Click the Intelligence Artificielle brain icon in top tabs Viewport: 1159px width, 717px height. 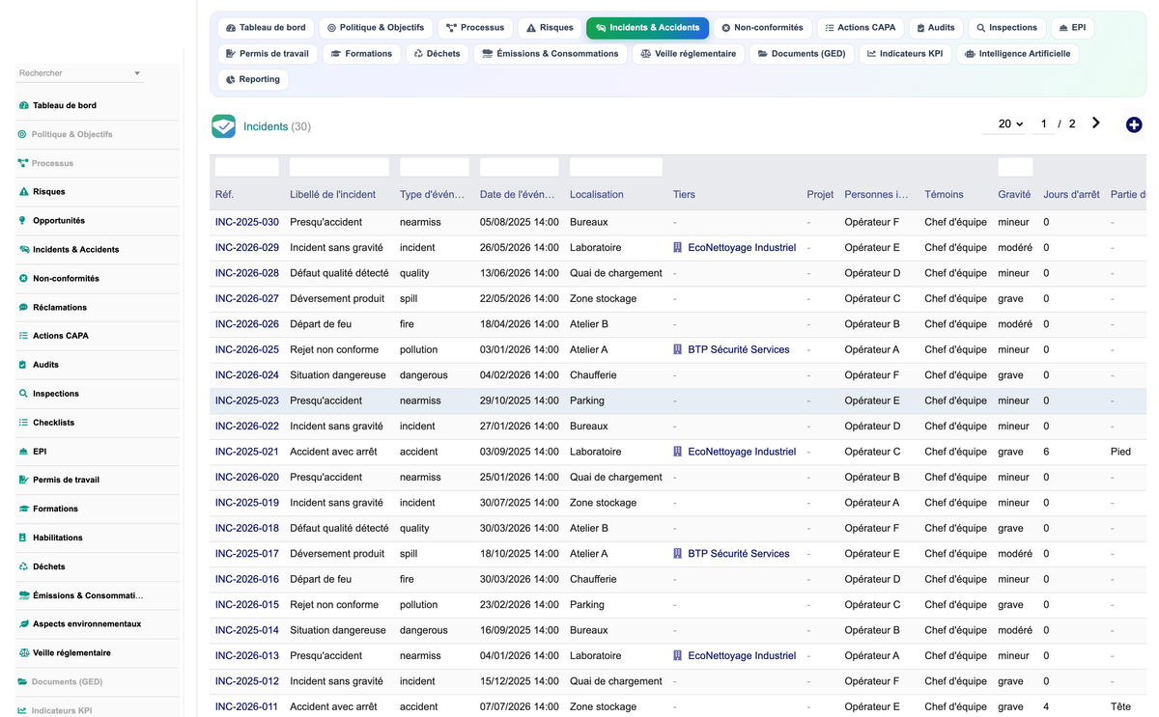(970, 54)
